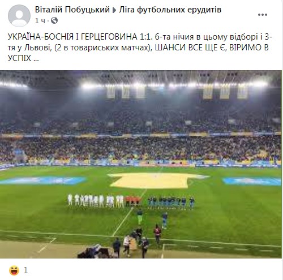
Task: Open Віталій Побуцький profile link
Action: pyautogui.click(x=72, y=10)
